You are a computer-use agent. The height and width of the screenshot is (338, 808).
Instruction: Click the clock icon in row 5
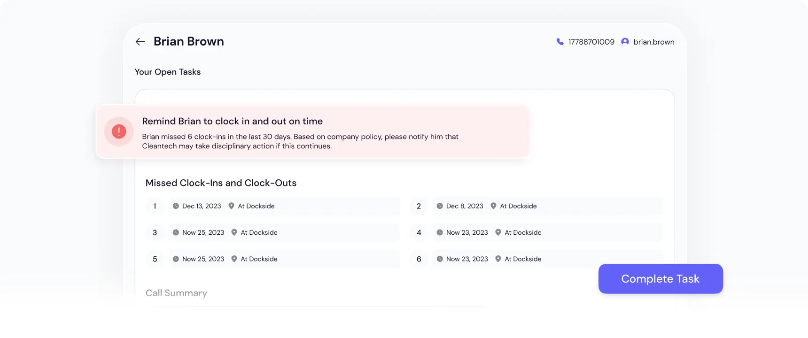pyautogui.click(x=176, y=259)
